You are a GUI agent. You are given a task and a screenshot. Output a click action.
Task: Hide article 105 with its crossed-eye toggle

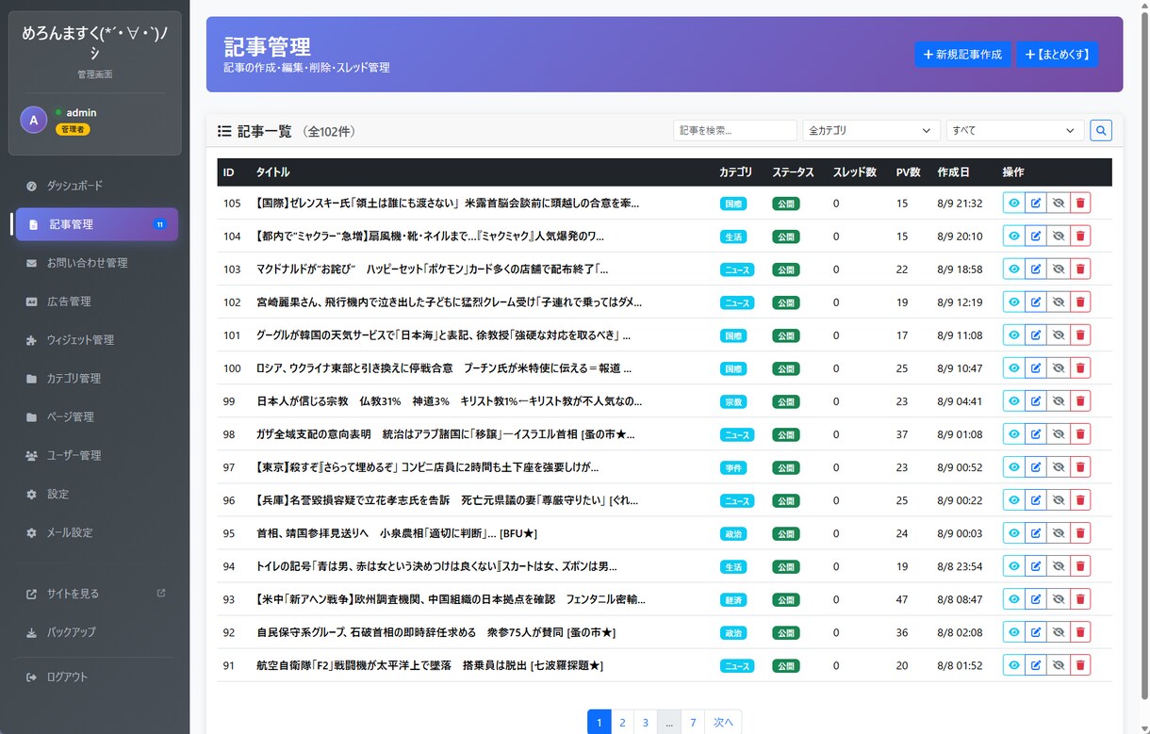(1059, 203)
